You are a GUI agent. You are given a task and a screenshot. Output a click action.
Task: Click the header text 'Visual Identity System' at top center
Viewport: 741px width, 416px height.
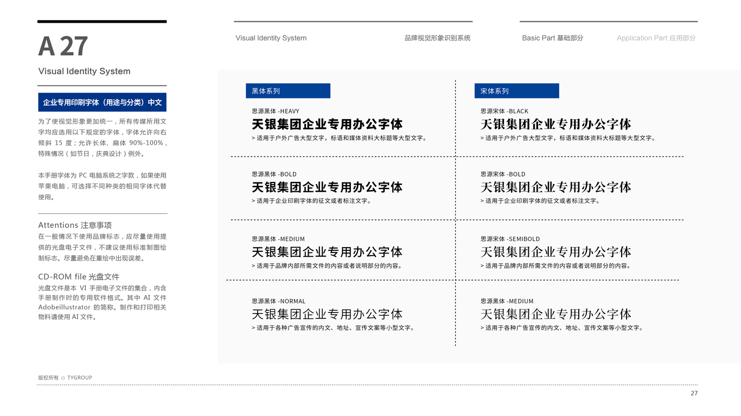271,38
